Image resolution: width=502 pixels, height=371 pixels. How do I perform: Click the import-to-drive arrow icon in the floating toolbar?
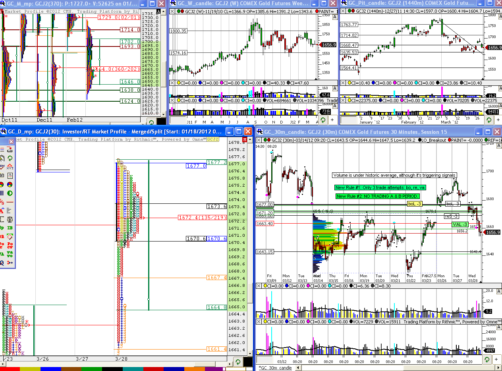pyautogui.click(x=10, y=149)
